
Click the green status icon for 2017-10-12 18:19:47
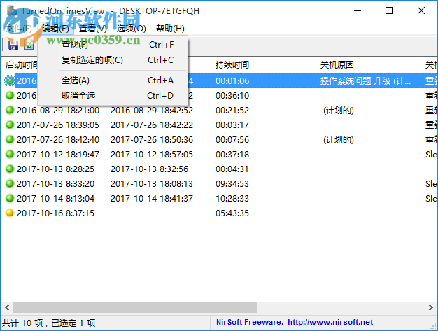point(10,154)
